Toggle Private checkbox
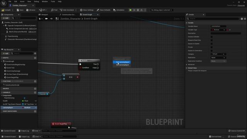 coord(211,47)
